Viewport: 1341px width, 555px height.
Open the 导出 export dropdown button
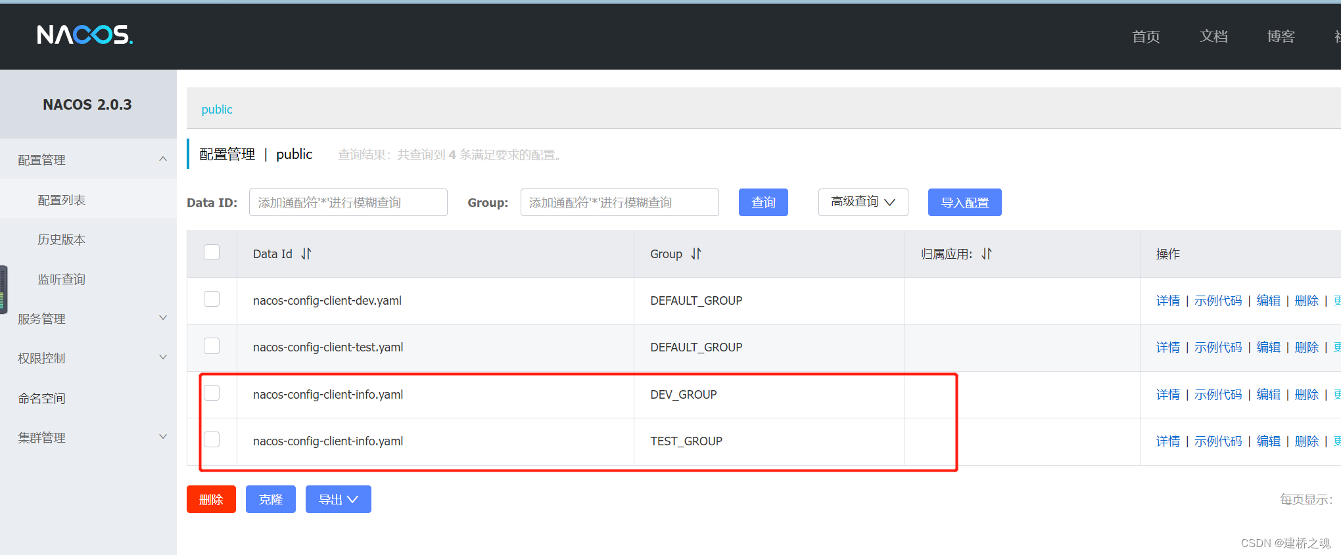click(338, 499)
